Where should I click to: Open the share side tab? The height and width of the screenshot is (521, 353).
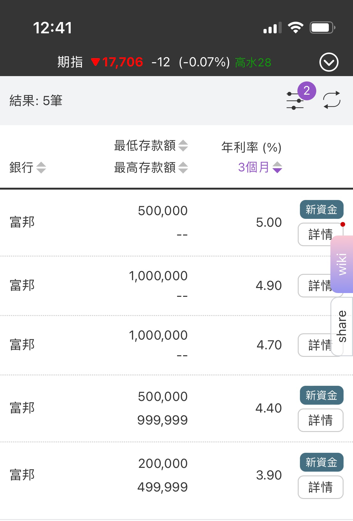point(342,326)
